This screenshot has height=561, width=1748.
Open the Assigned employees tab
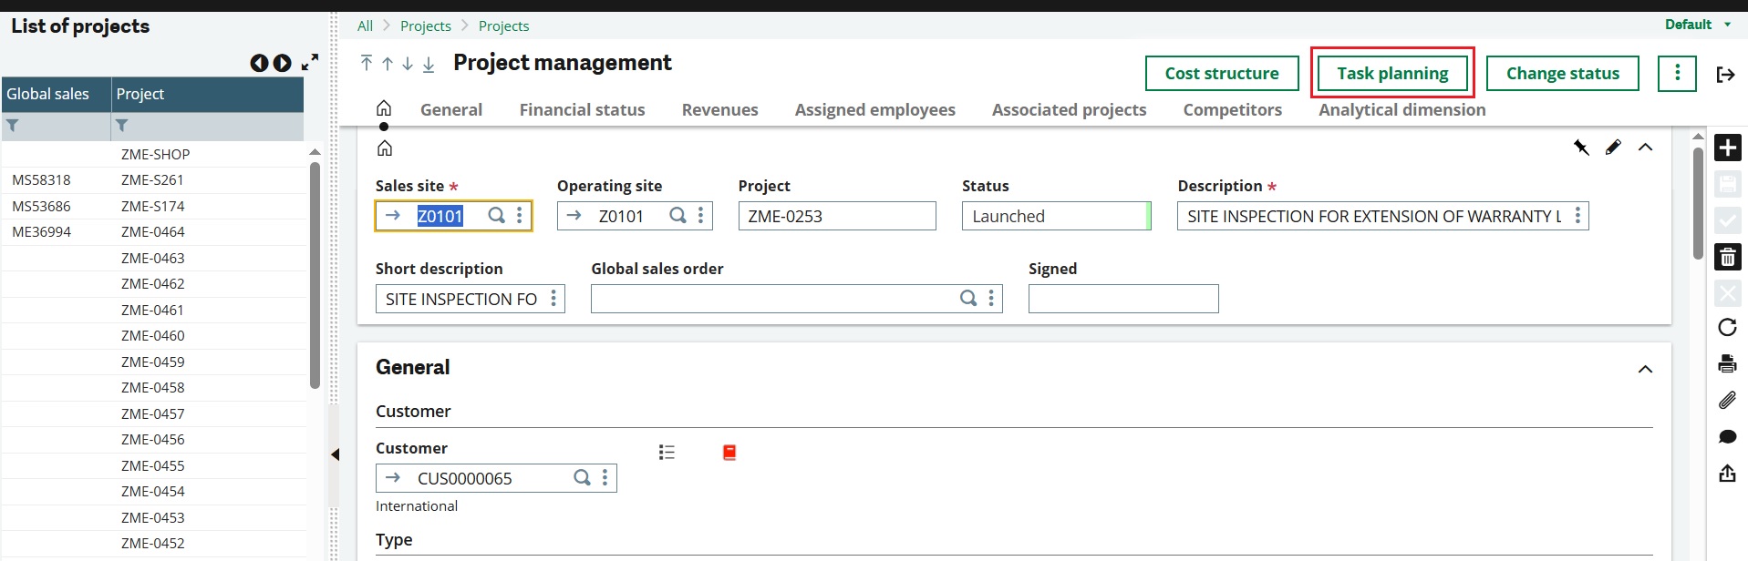tap(874, 109)
